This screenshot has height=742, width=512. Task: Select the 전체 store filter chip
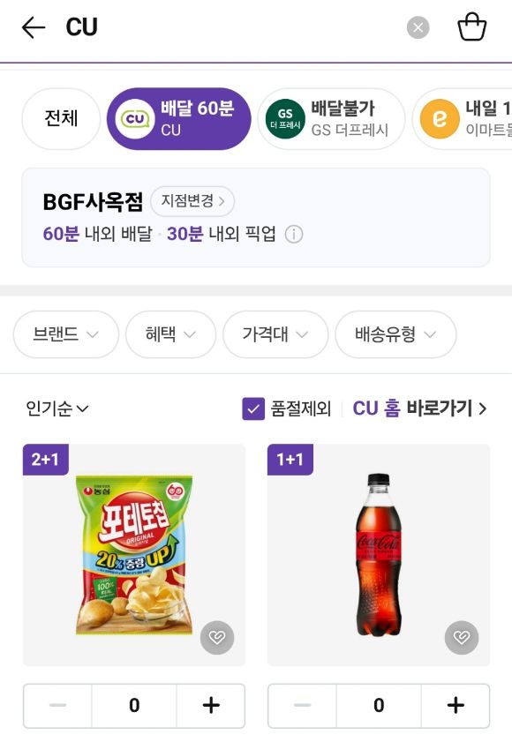(60, 118)
